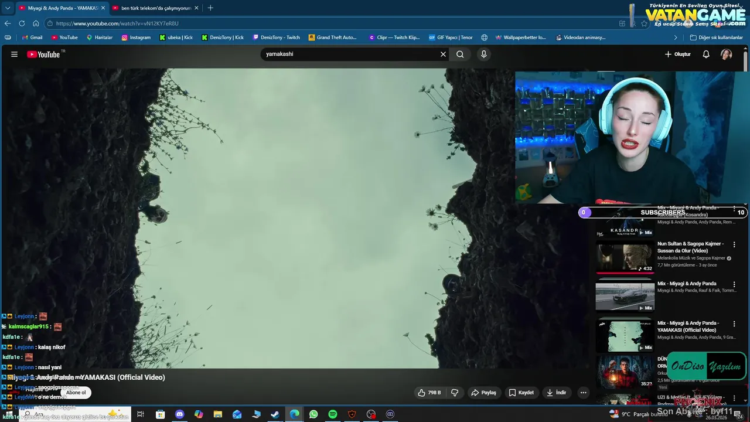Viewport: 750px width, 422px height.
Task: Open Brave browser from taskbar
Action: (352, 414)
